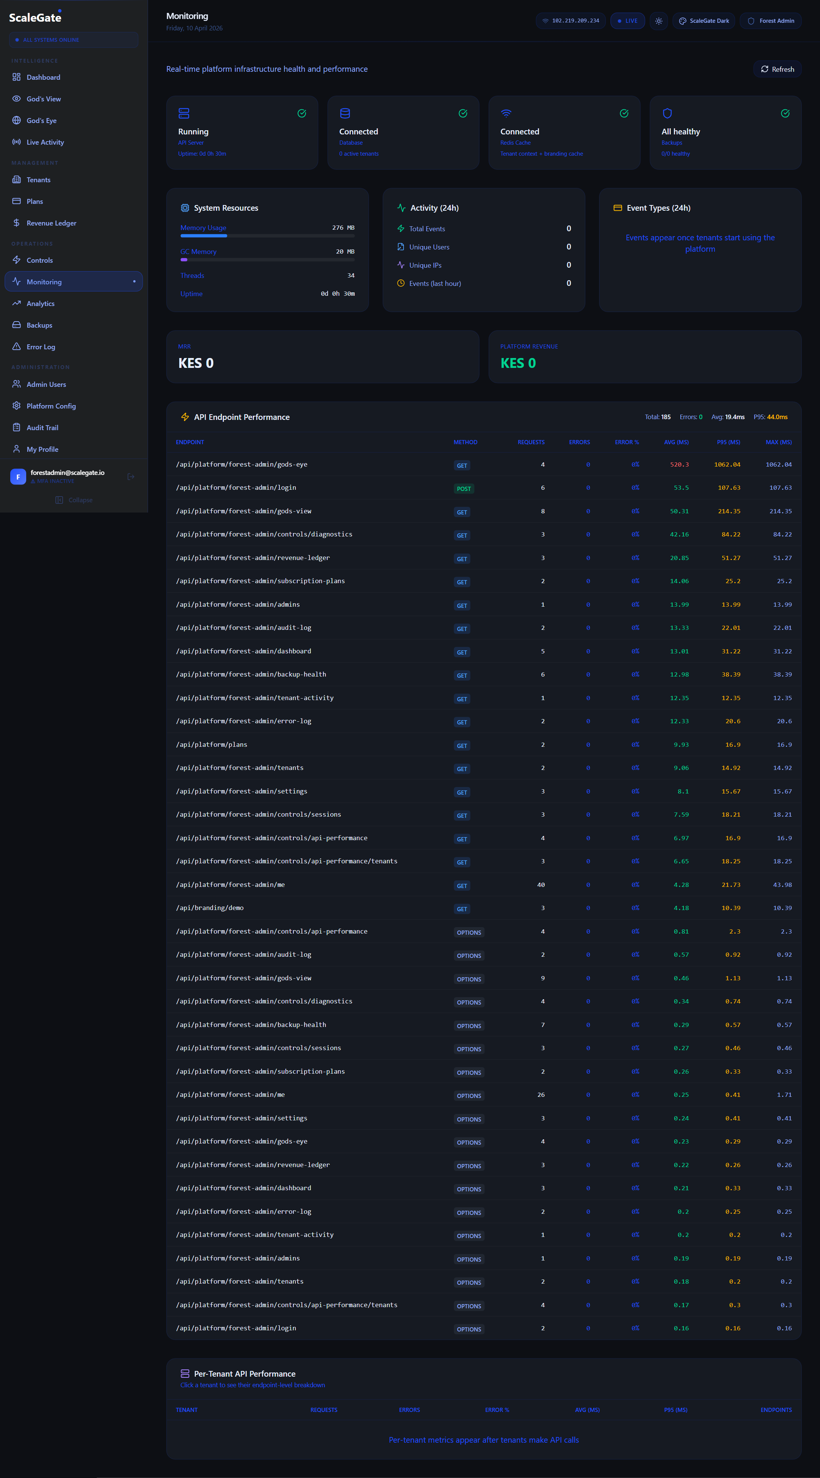The image size is (820, 1478).
Task: Click the Revenue Ledger dollar icon
Action: [17, 222]
